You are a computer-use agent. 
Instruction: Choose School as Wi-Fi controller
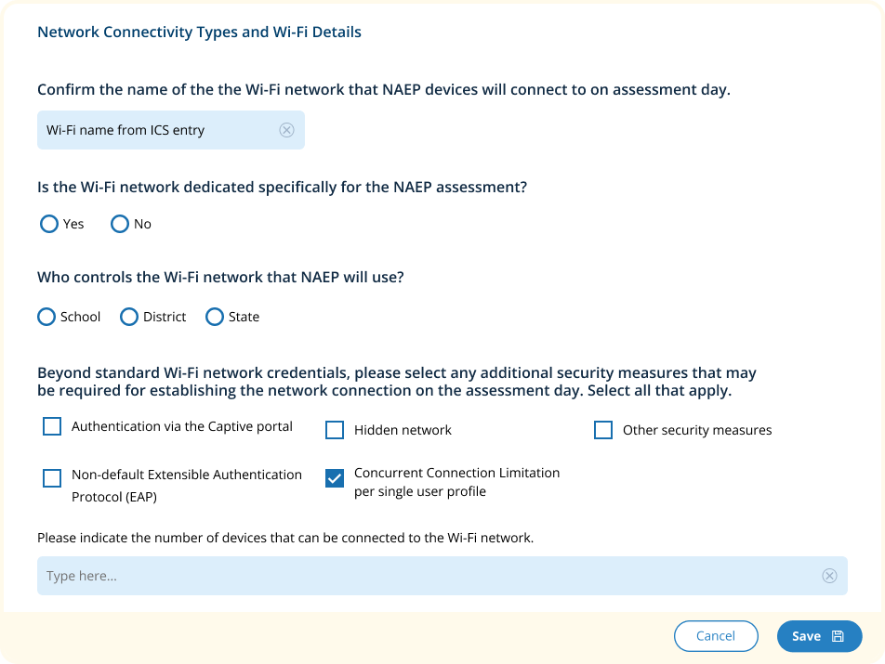point(46,317)
